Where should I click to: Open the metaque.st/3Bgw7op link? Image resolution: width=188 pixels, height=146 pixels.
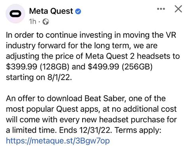point(58,141)
